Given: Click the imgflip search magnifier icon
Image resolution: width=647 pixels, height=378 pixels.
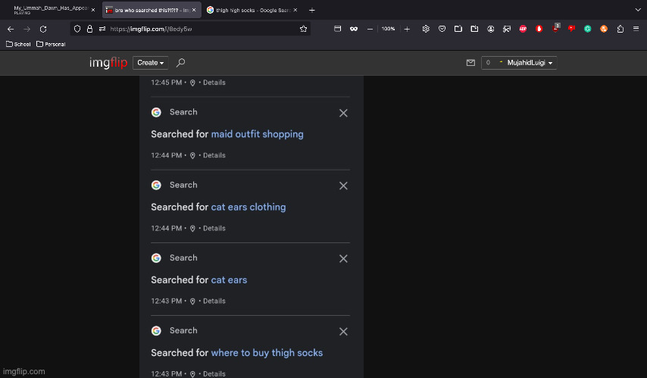Looking at the screenshot, I should pos(181,63).
